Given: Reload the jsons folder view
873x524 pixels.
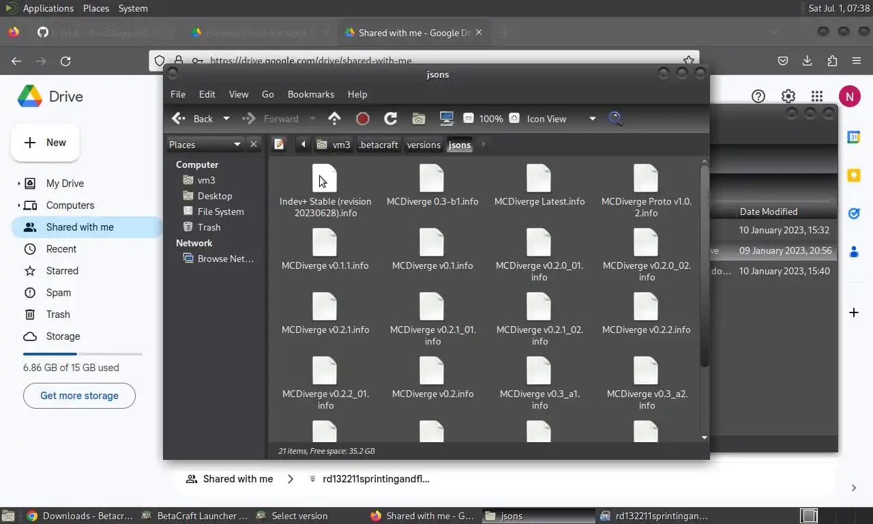Looking at the screenshot, I should [x=391, y=119].
